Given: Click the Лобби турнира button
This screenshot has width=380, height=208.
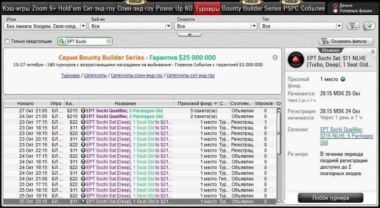Looking at the screenshot, I should [330, 198].
